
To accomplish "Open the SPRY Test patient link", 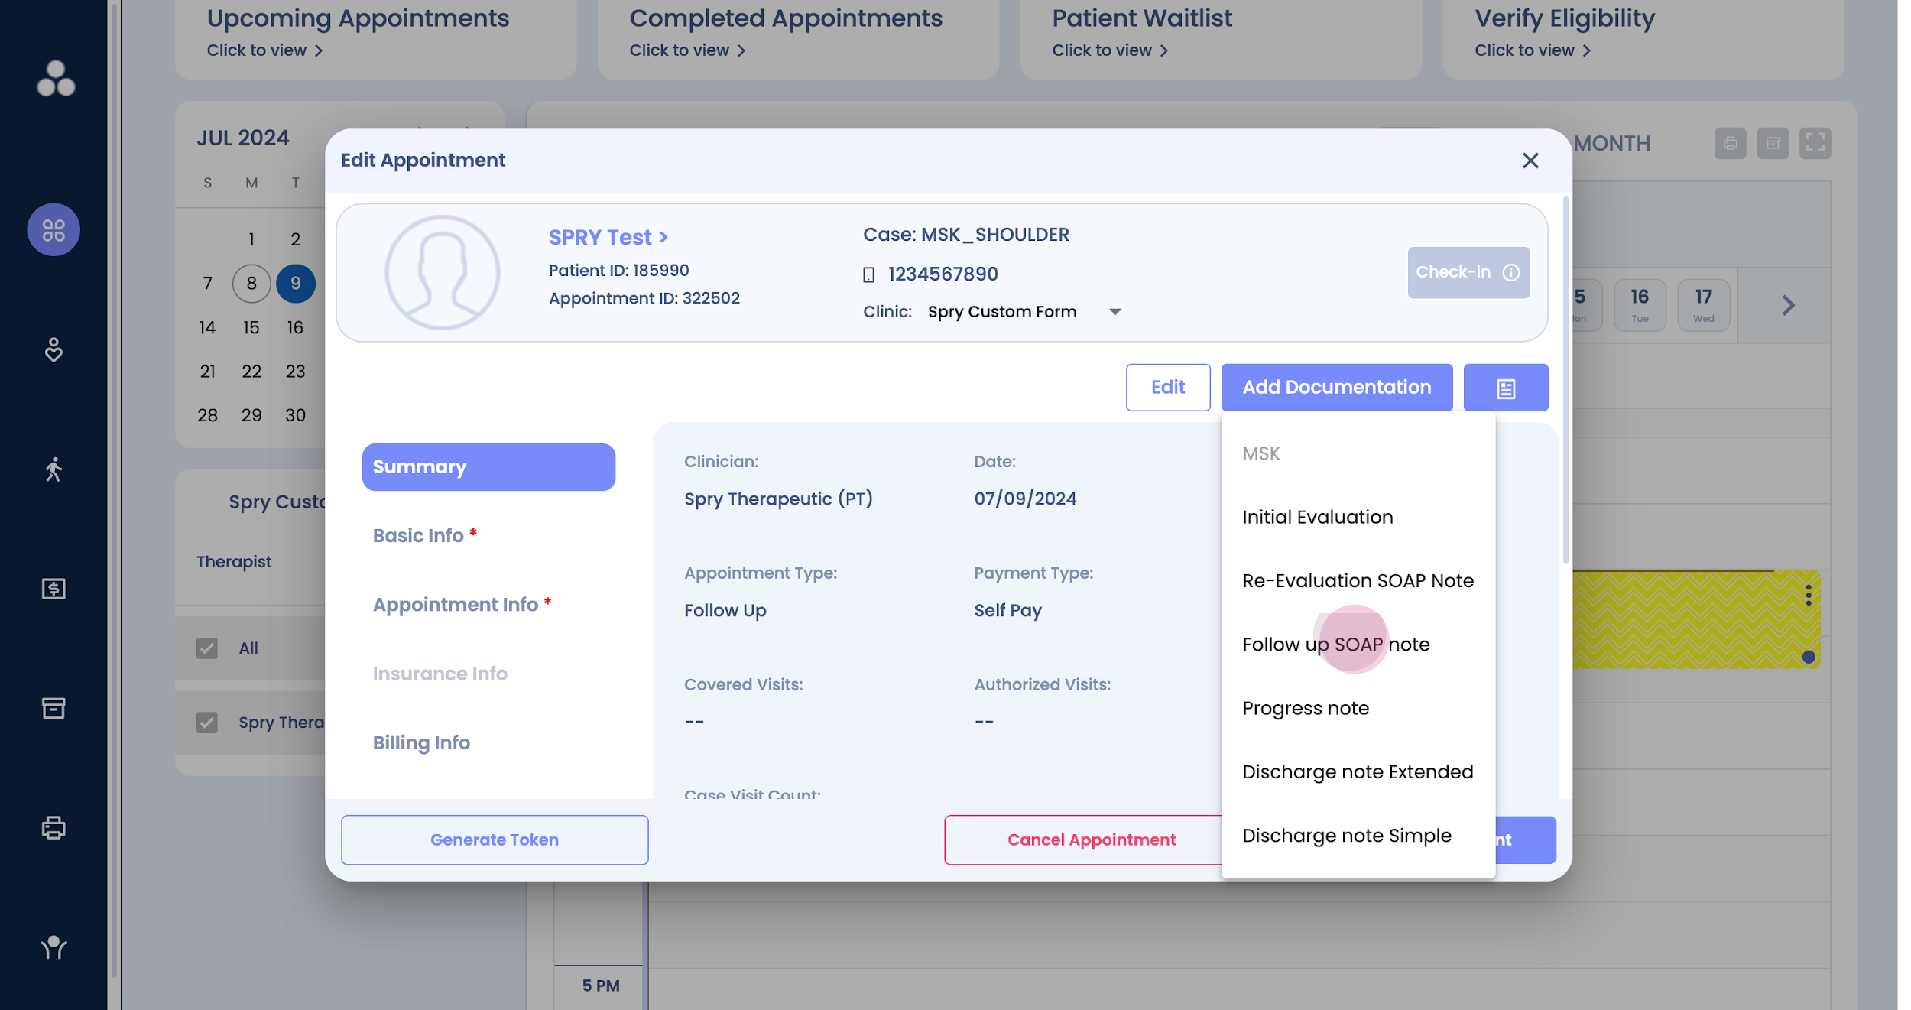I will [608, 237].
